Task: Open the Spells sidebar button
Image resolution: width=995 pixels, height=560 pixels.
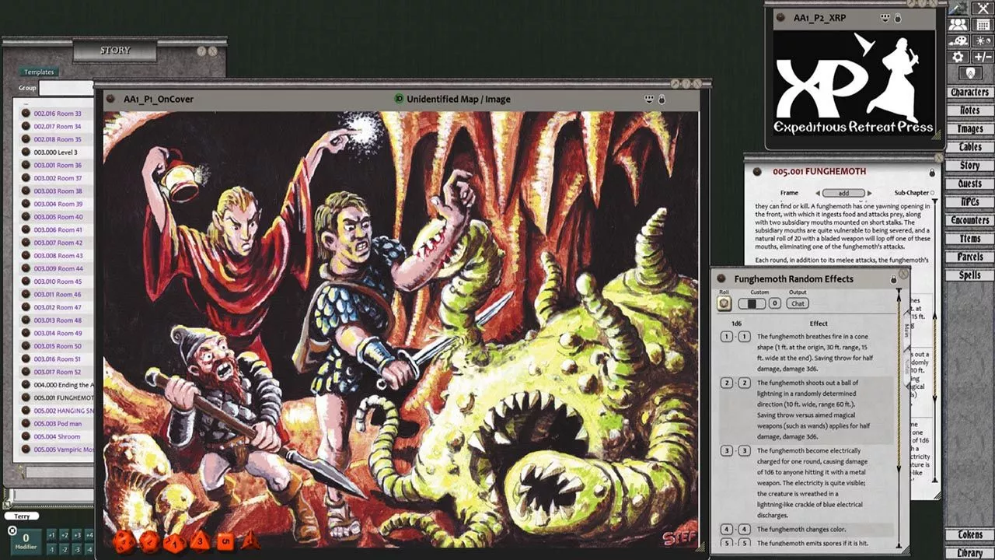Action: click(x=969, y=275)
